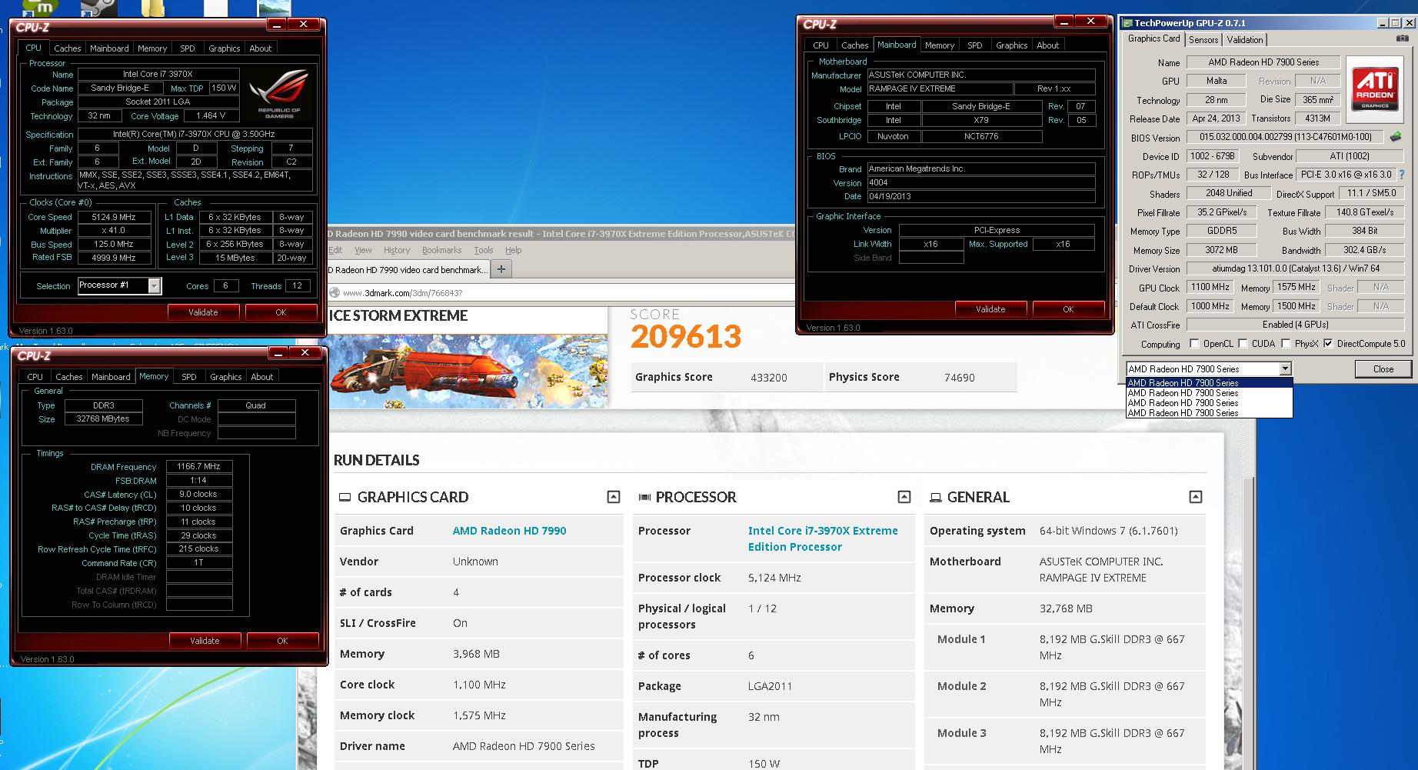Viewport: 1418px width, 770px height.
Task: Toggle the DirectCompute 5.0 checkbox
Action: [1328, 344]
